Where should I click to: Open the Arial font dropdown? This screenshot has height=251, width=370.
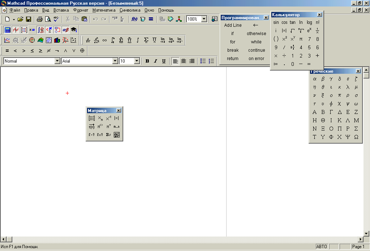(115, 61)
